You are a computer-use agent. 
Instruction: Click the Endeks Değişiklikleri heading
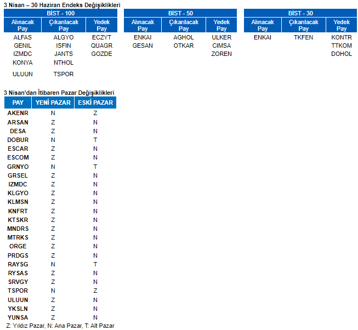tap(62, 4)
